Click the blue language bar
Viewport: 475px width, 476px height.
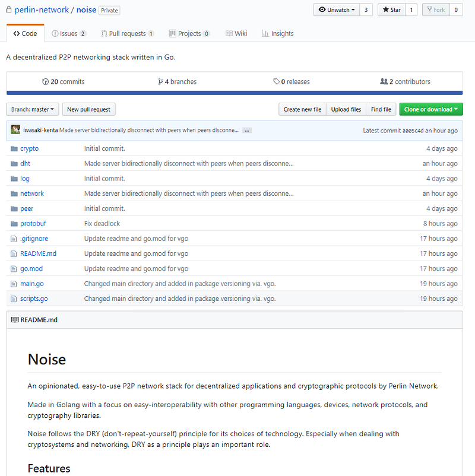[235, 93]
